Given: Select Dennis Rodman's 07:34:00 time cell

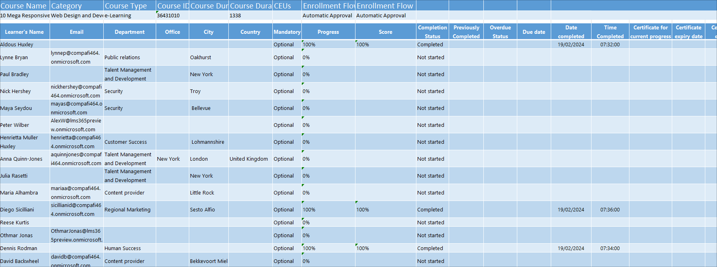Looking at the screenshot, I should click(x=610, y=248).
